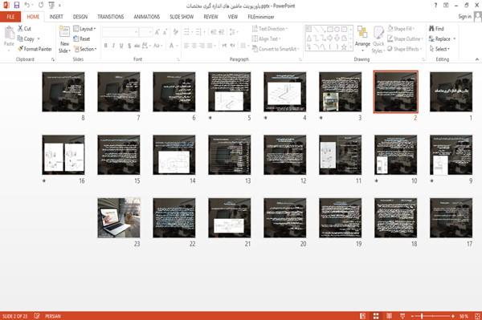482x320 pixels.
Task: Switch to Slide Sorter view in status bar
Action: click(x=376, y=316)
